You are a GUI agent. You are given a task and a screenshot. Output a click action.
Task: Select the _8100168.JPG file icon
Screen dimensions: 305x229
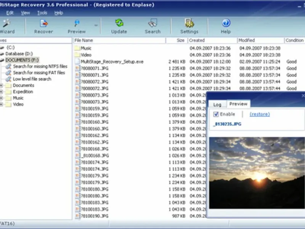[77, 155]
